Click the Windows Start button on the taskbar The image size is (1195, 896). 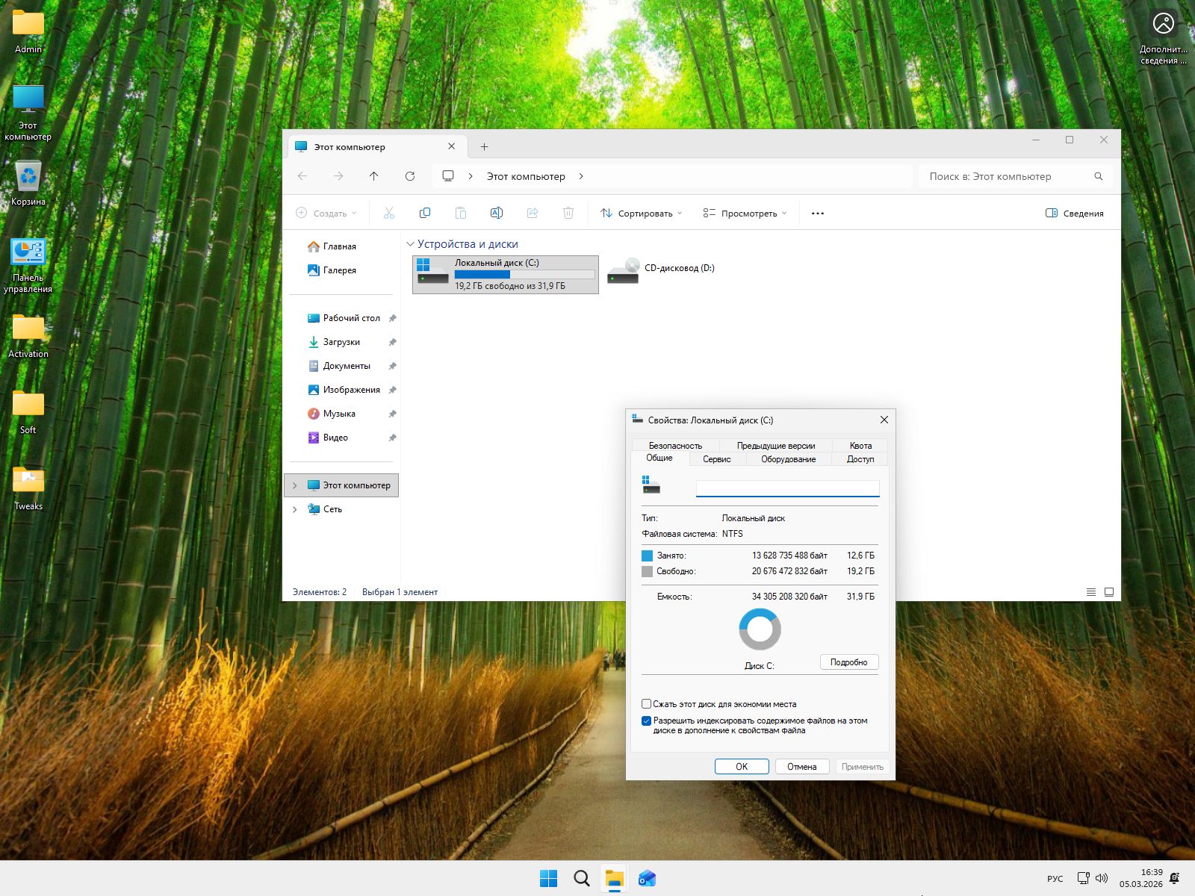tap(548, 878)
